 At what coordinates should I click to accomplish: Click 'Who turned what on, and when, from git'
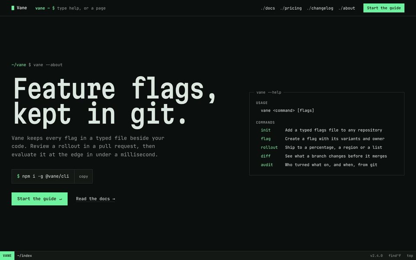(331, 165)
